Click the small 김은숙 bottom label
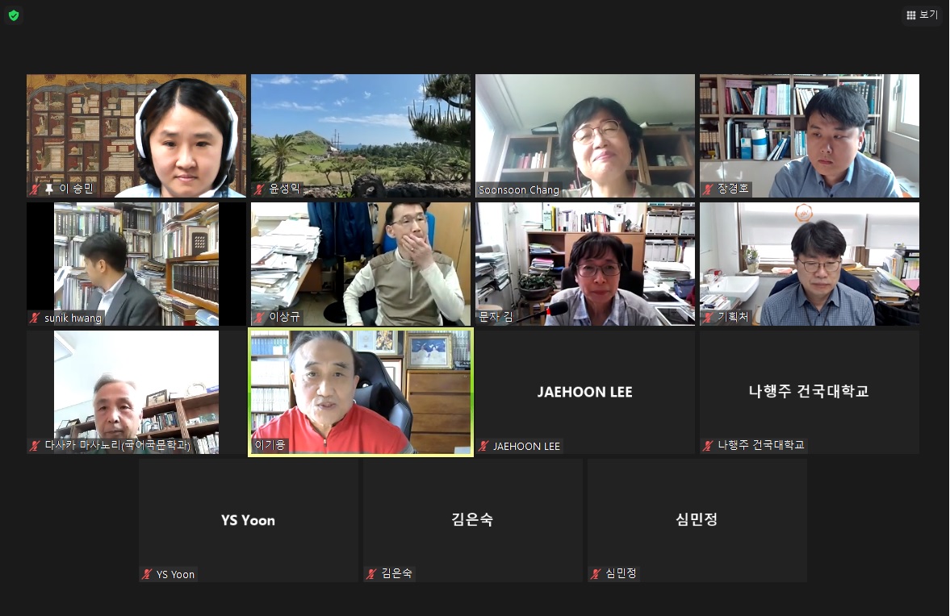 tap(397, 573)
